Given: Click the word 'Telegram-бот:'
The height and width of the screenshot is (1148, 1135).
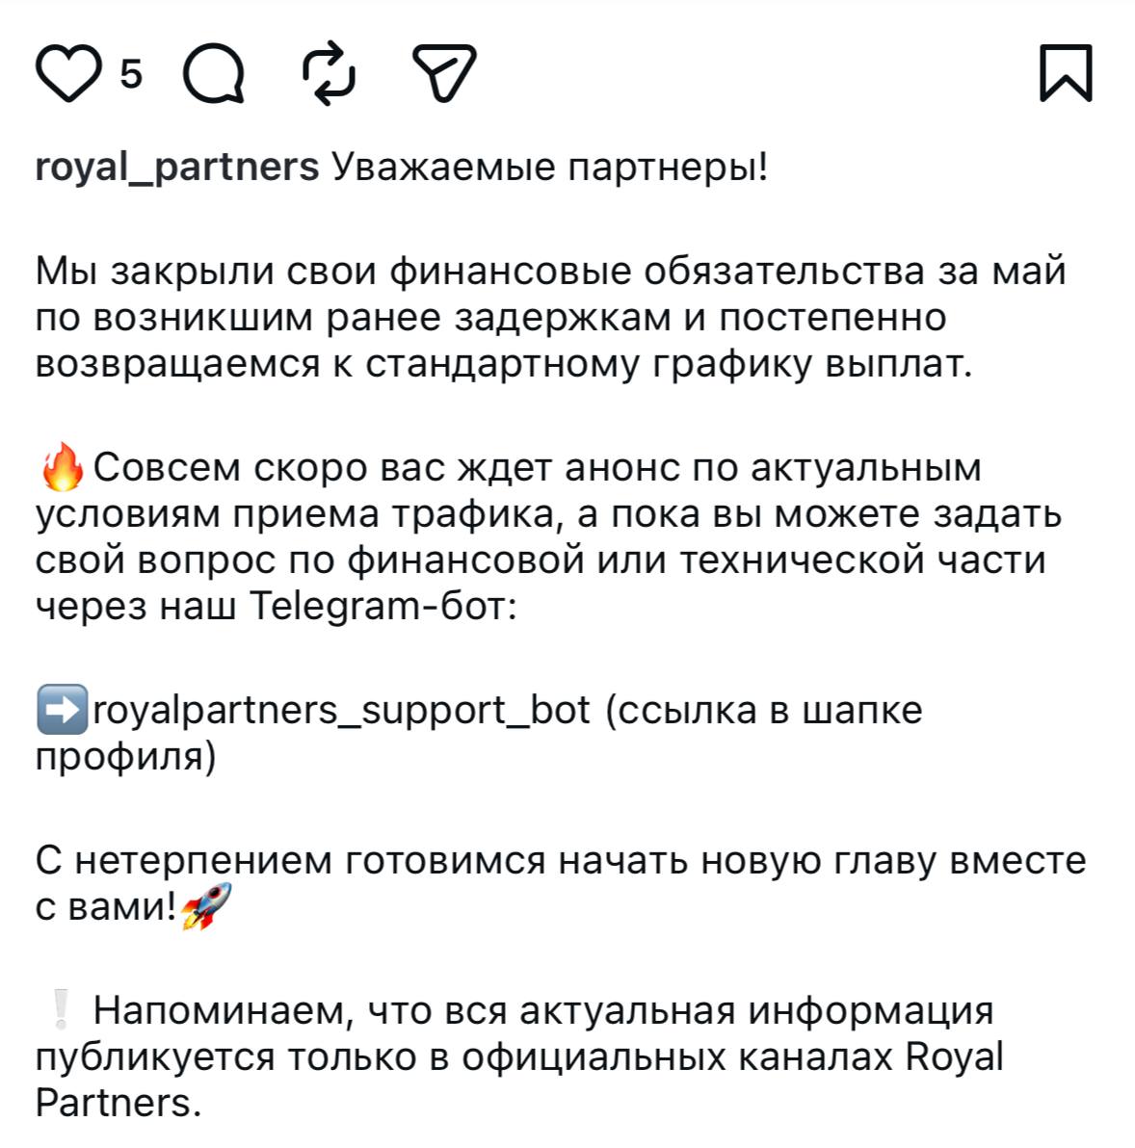Looking at the screenshot, I should 383,607.
